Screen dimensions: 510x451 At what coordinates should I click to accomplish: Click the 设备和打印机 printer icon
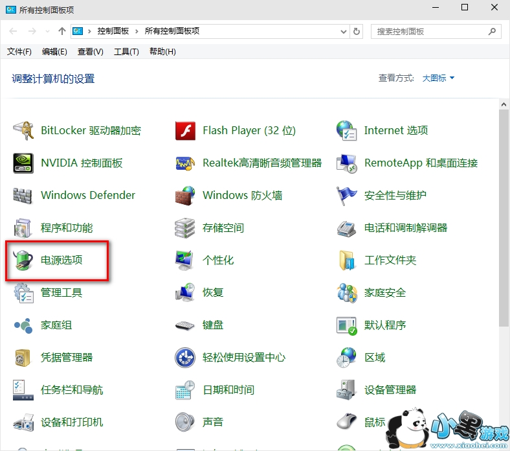[x=23, y=422]
